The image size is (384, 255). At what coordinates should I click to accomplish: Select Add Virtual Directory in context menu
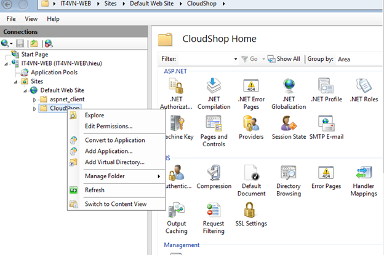114,162
